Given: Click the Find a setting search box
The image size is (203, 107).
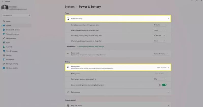Looking at the screenshot, I should [x=15, y=16].
